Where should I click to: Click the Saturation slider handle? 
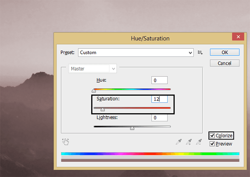point(102,109)
